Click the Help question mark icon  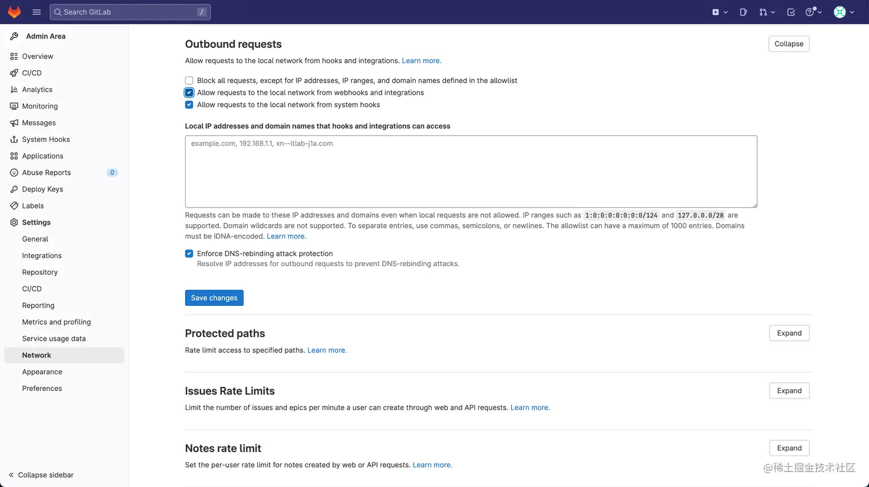tap(810, 12)
